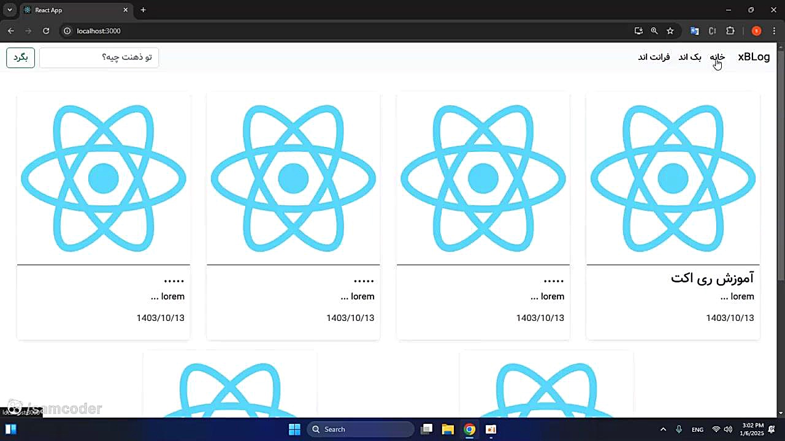The image size is (785, 441).
Task: Open the zoom magnifier in address bar
Action: click(654, 31)
